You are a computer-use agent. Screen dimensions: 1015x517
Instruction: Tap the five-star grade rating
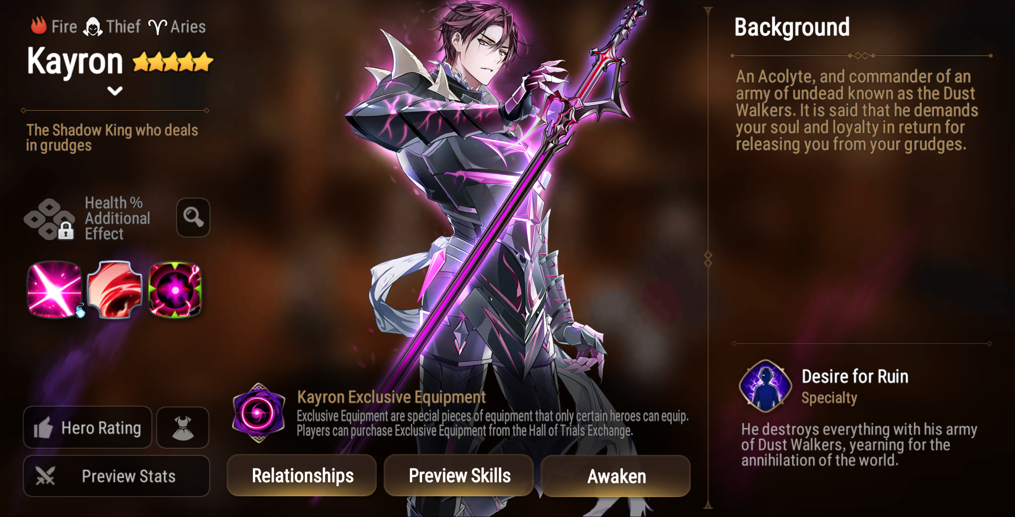coord(173,62)
